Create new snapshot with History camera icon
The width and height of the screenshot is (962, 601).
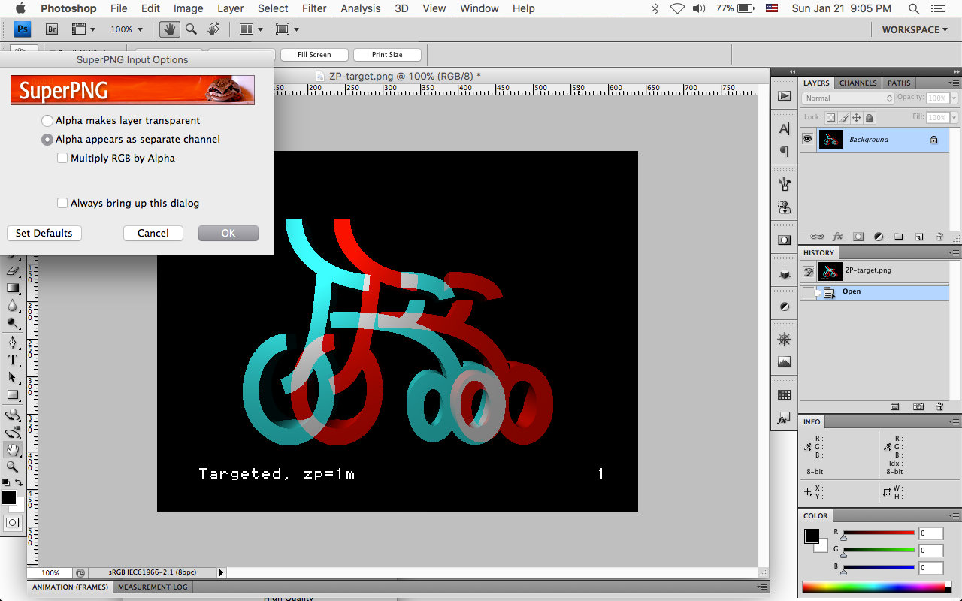click(918, 406)
